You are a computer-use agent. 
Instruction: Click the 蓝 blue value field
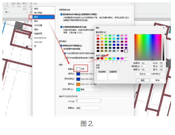click(x=162, y=69)
